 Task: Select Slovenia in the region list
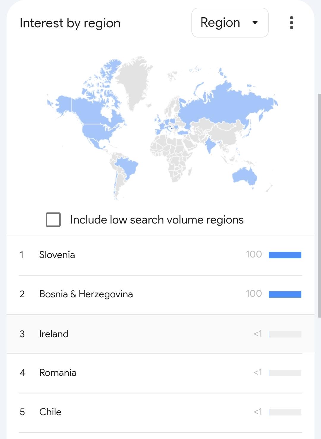point(57,255)
